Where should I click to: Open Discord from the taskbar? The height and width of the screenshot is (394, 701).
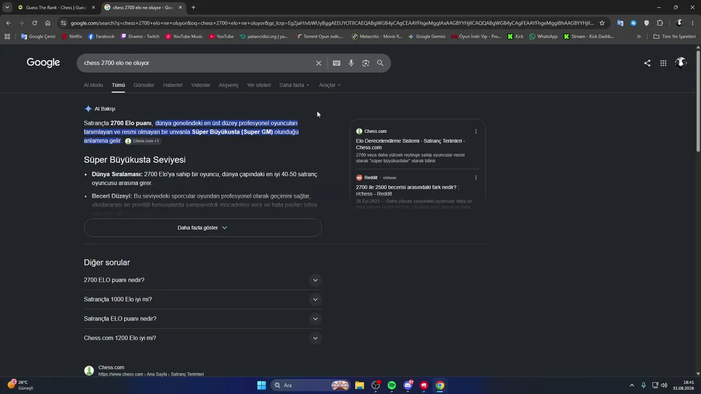click(408, 385)
